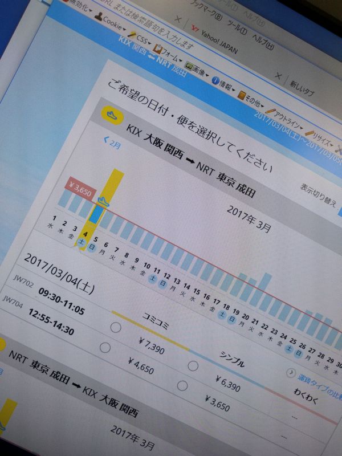Open the CSS toolbar dropdown
This screenshot has height=456, width=342.
(x=140, y=39)
